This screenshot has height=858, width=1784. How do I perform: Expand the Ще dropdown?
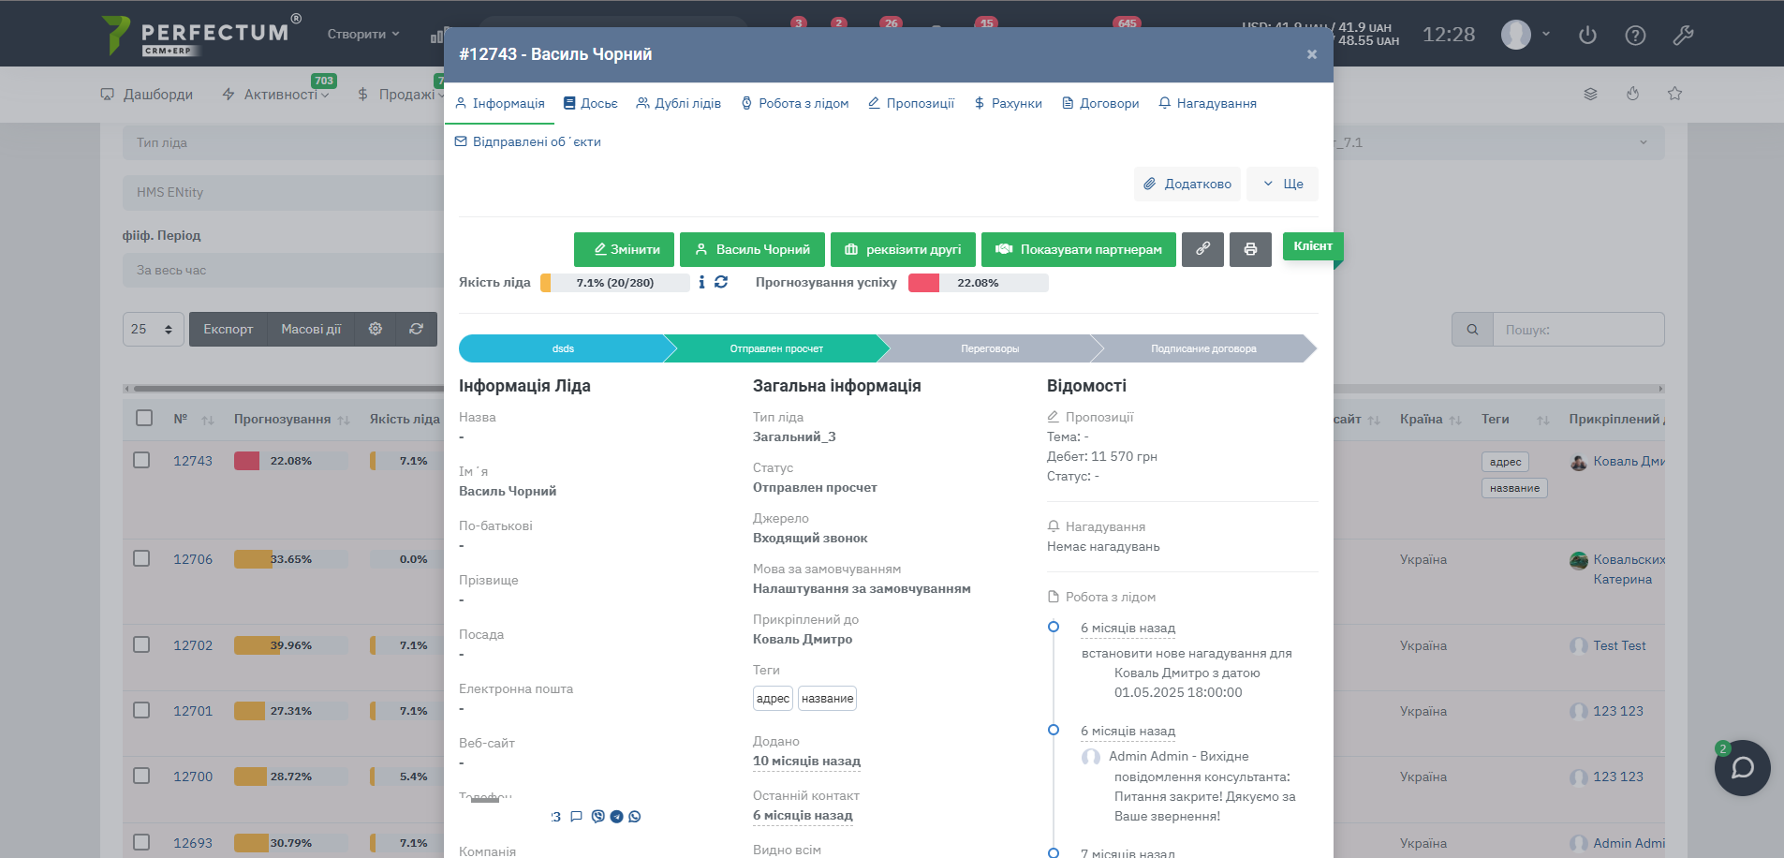click(1282, 184)
